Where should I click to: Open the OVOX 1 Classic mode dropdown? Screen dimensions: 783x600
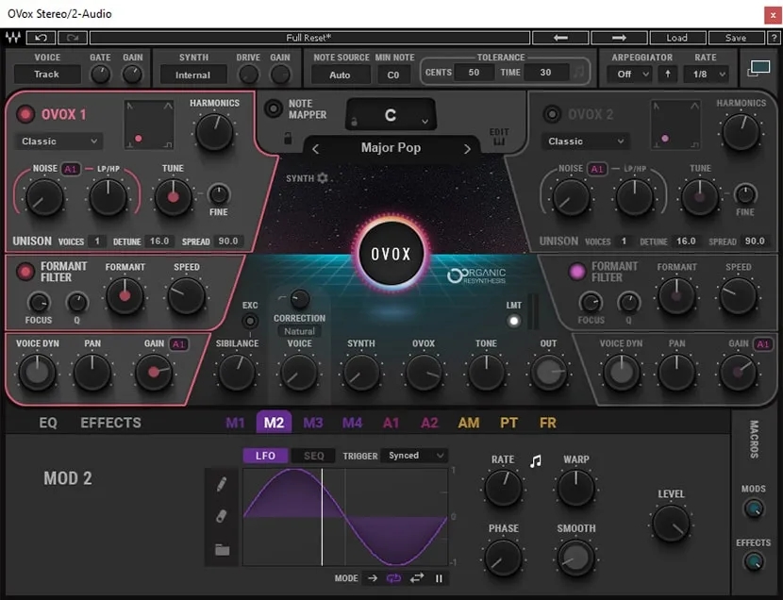[58, 142]
